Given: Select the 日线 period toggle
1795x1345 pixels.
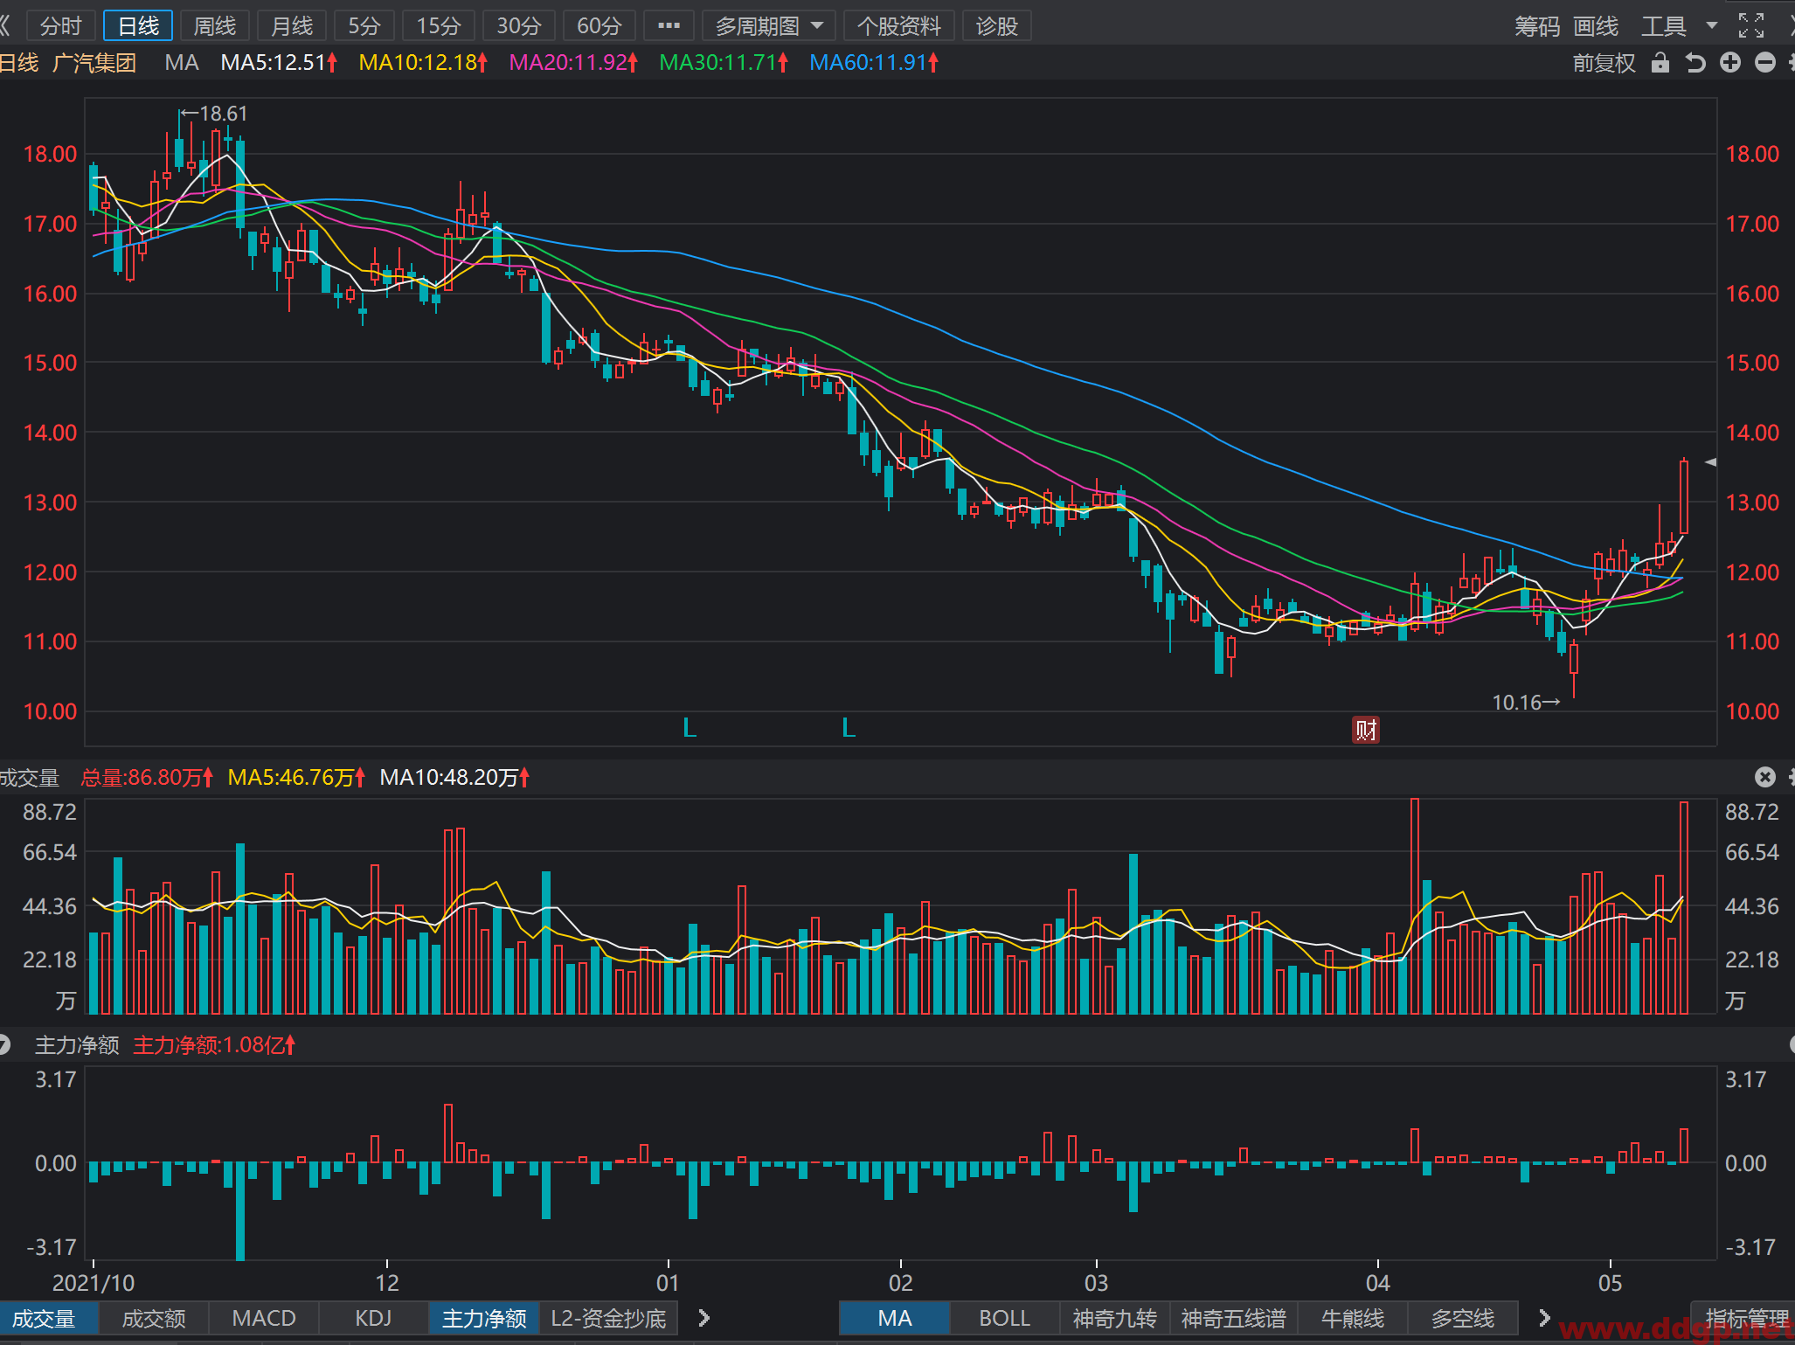Looking at the screenshot, I should click(138, 25).
